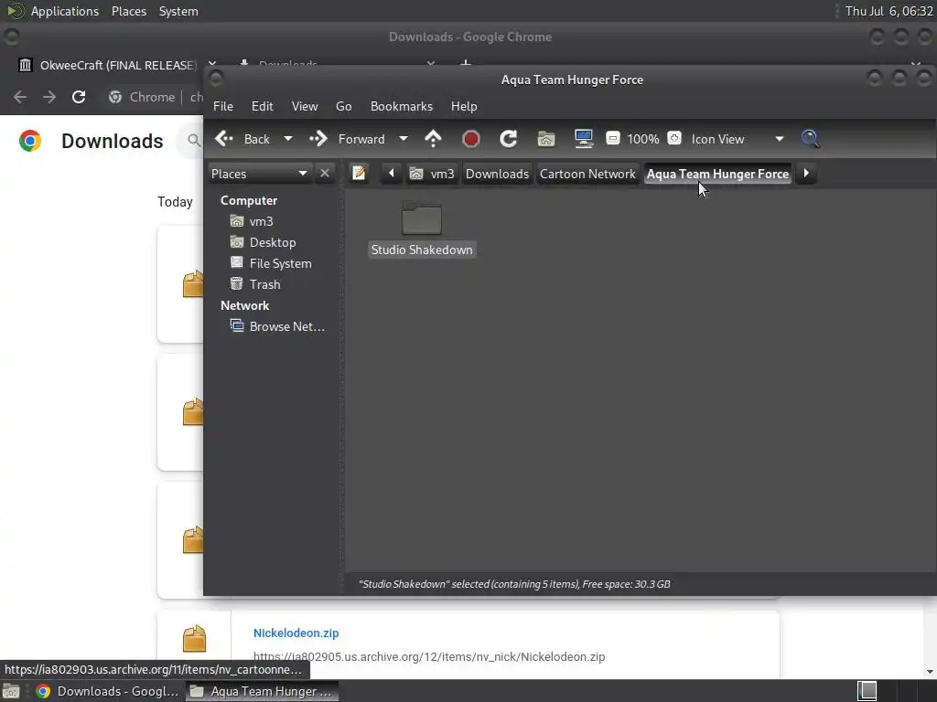Open the File menu
The width and height of the screenshot is (937, 702).
pos(223,106)
